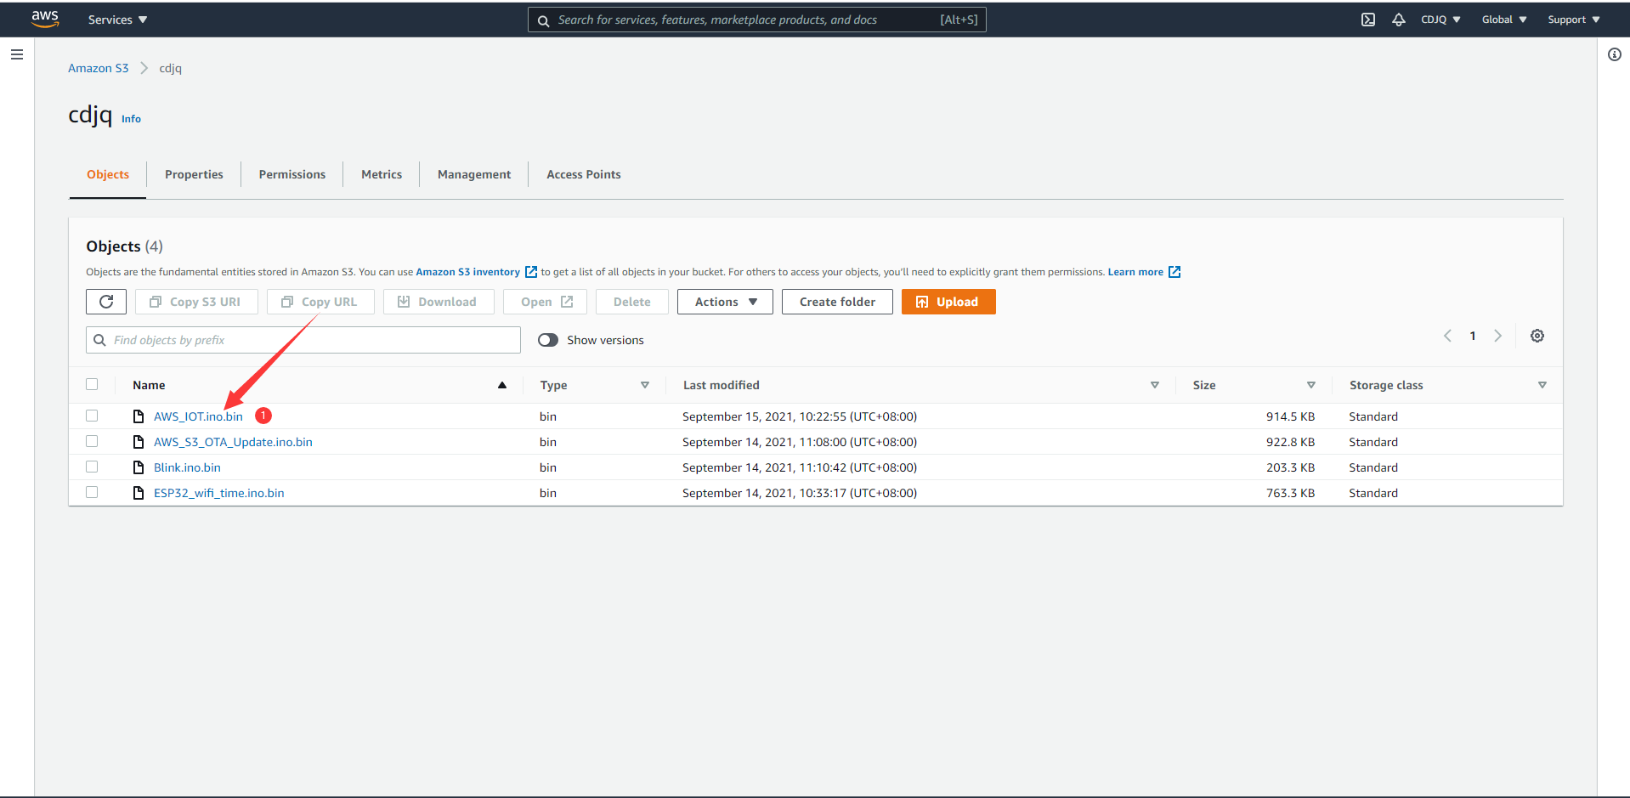Switch to the Properties tab
This screenshot has height=798, width=1630.
tap(194, 174)
